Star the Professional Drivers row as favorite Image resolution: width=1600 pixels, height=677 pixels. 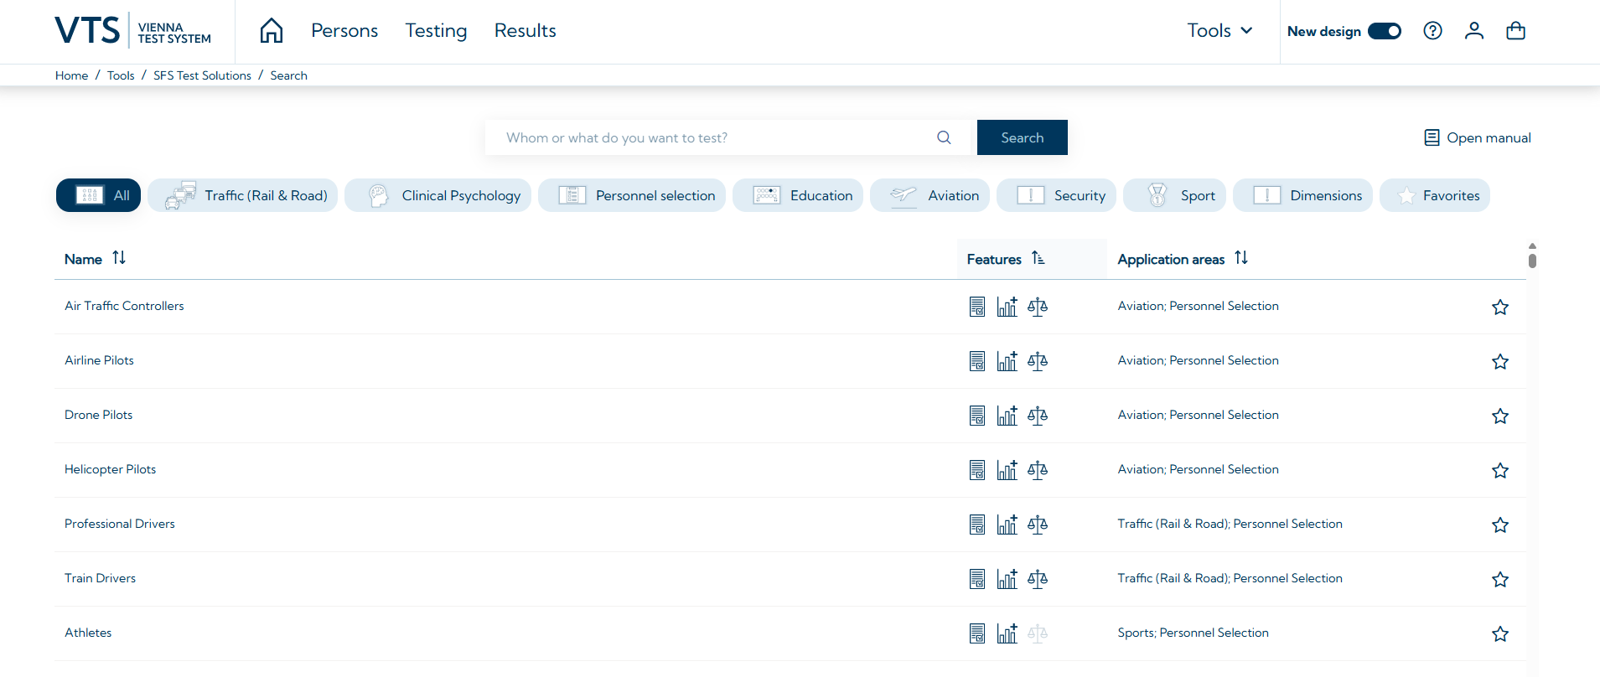click(x=1500, y=525)
